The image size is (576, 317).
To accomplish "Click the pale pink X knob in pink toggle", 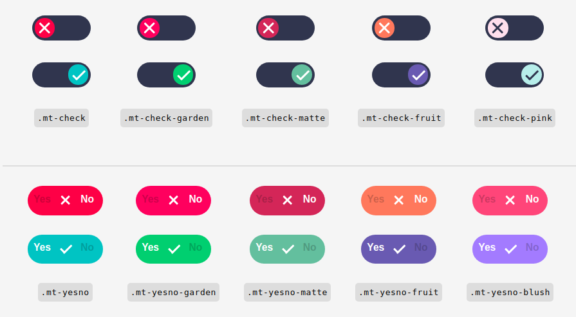I will click(497, 28).
